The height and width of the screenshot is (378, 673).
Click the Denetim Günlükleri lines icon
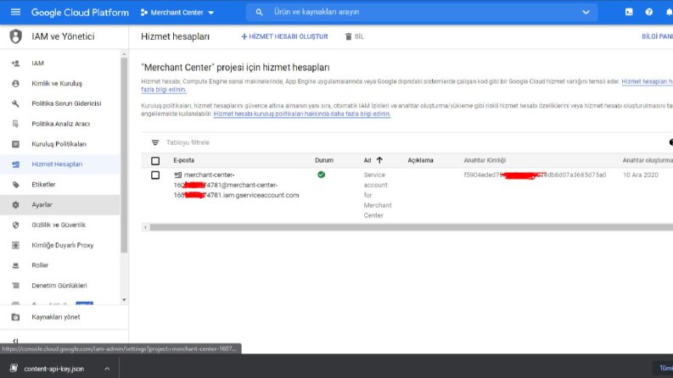[x=15, y=286]
